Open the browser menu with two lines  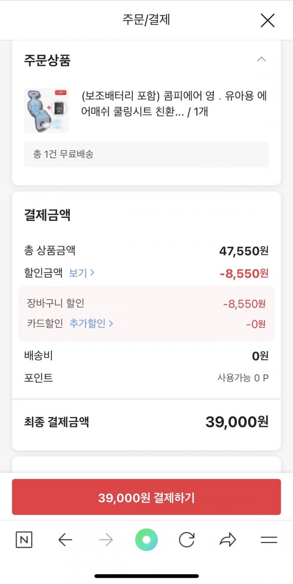(269, 540)
